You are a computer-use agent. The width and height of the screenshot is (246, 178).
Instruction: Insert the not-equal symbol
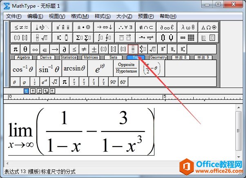click(x=84, y=49)
